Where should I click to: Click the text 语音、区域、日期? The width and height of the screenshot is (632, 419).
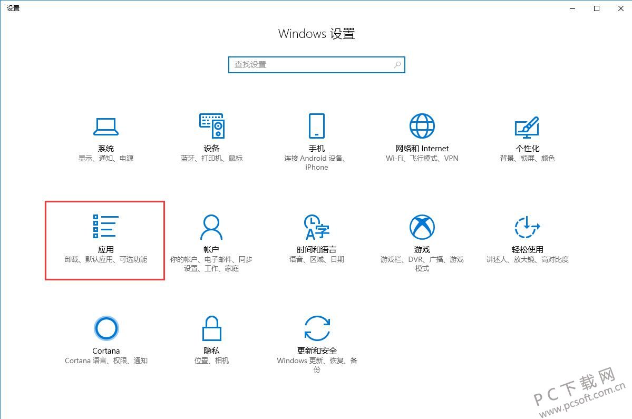pos(317,259)
